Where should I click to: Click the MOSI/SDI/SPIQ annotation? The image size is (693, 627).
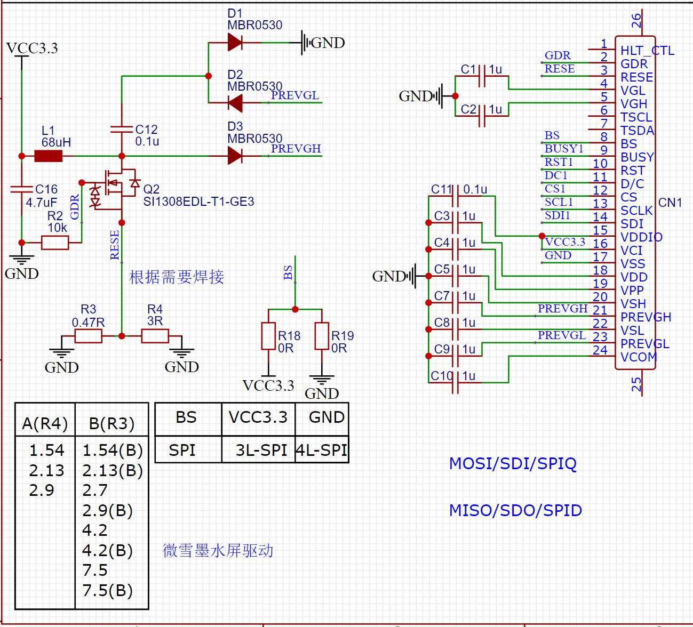click(513, 463)
